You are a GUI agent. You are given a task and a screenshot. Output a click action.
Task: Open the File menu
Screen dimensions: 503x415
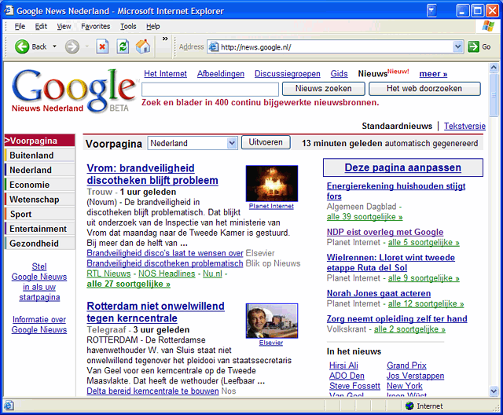point(20,26)
